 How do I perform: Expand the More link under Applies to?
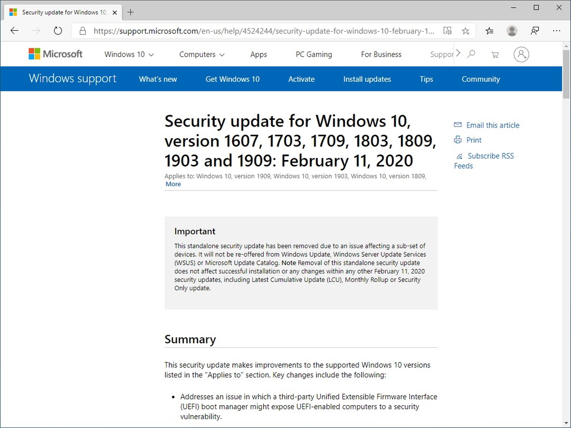[x=173, y=184]
